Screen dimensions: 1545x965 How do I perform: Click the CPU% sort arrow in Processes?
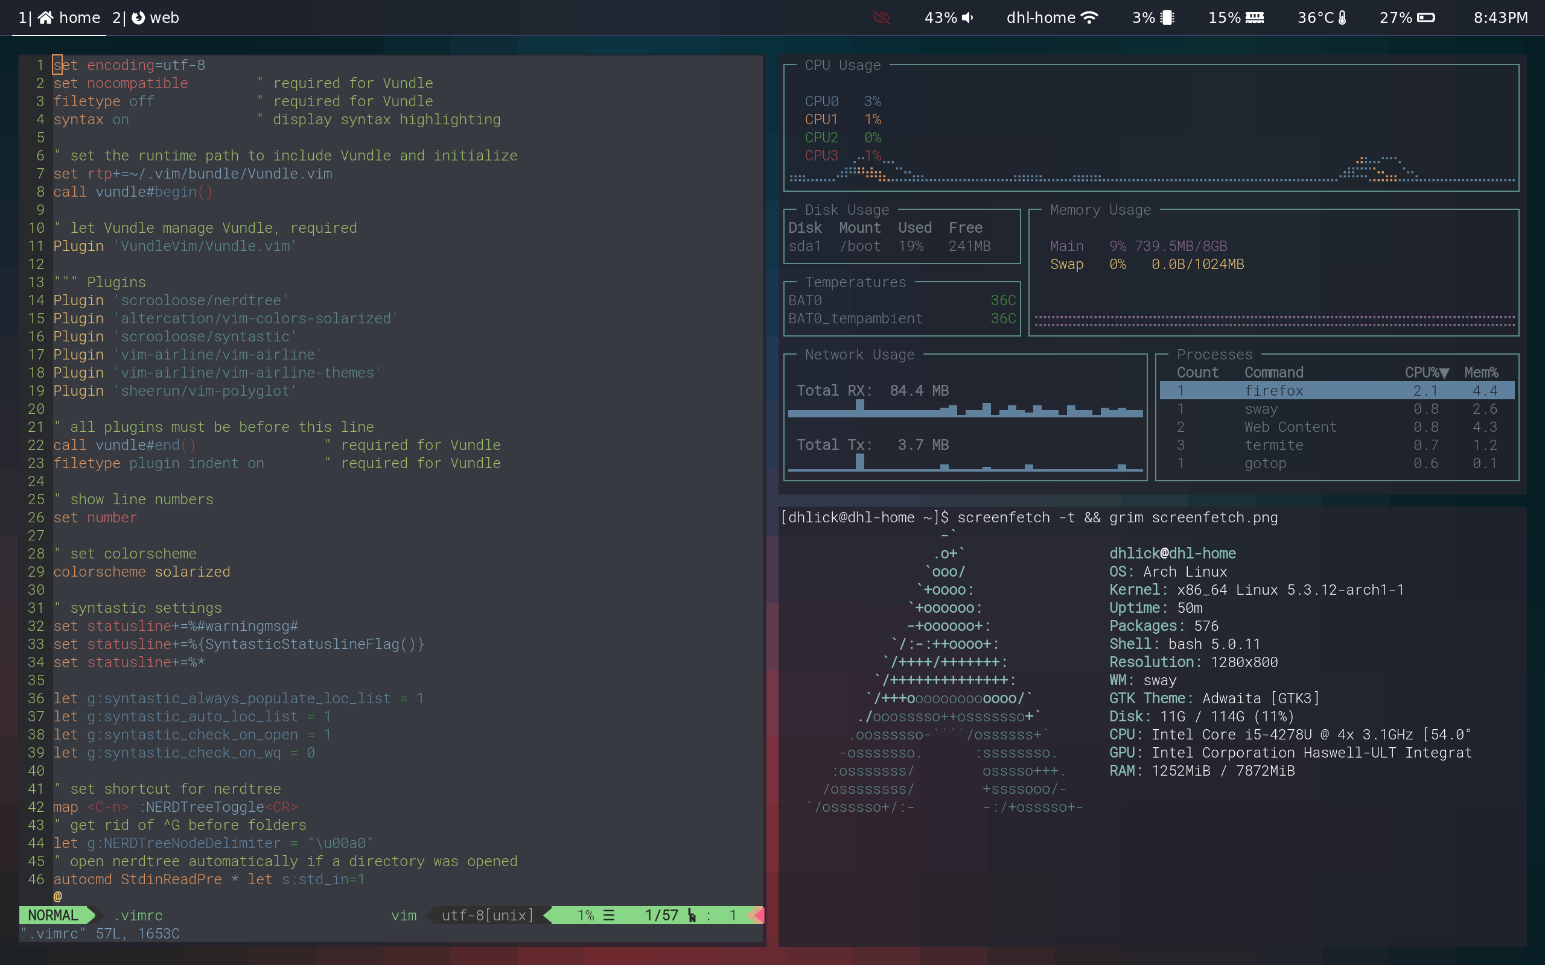[x=1444, y=373]
